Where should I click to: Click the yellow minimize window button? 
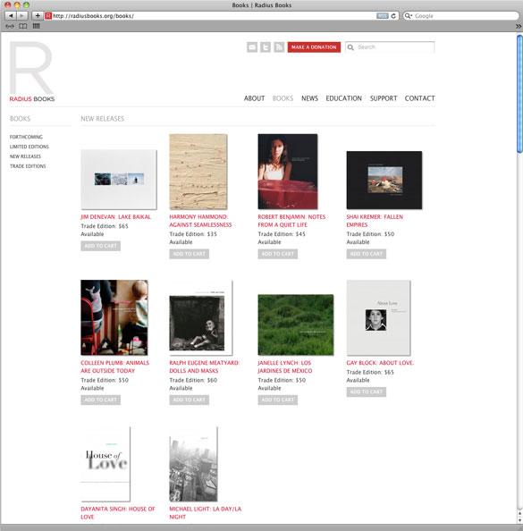coord(17,5)
